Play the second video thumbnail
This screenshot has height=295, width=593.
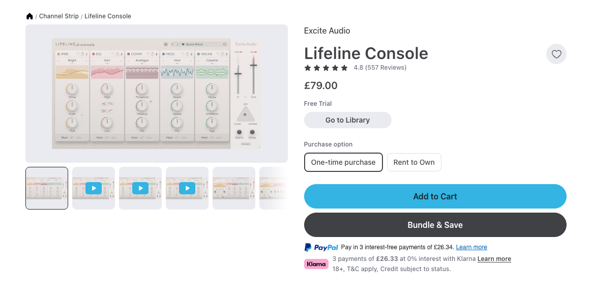coord(140,188)
